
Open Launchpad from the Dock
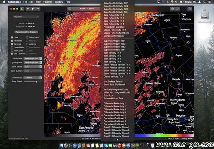66,145
